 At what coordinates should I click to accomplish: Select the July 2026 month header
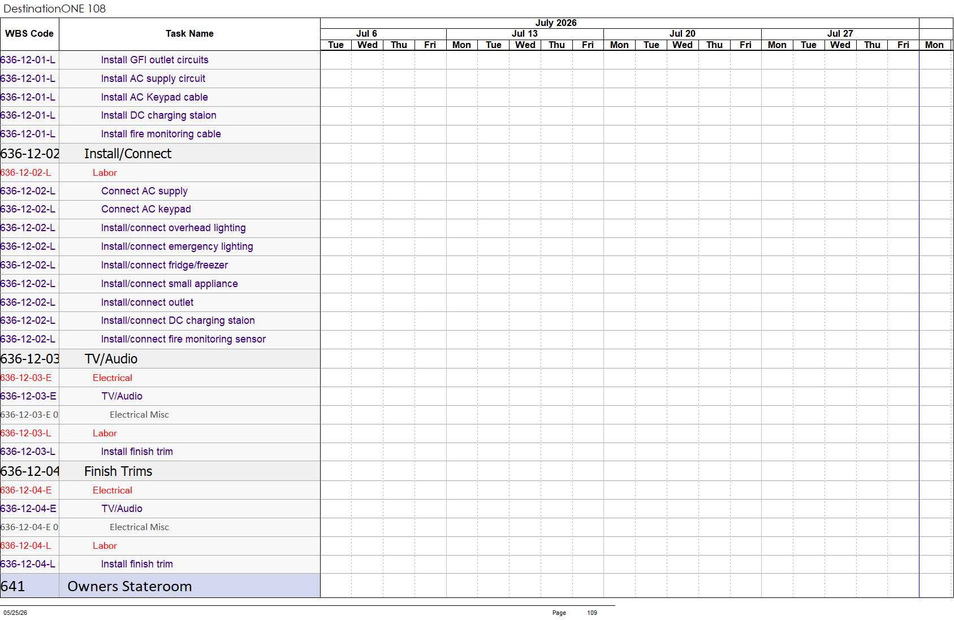(556, 23)
